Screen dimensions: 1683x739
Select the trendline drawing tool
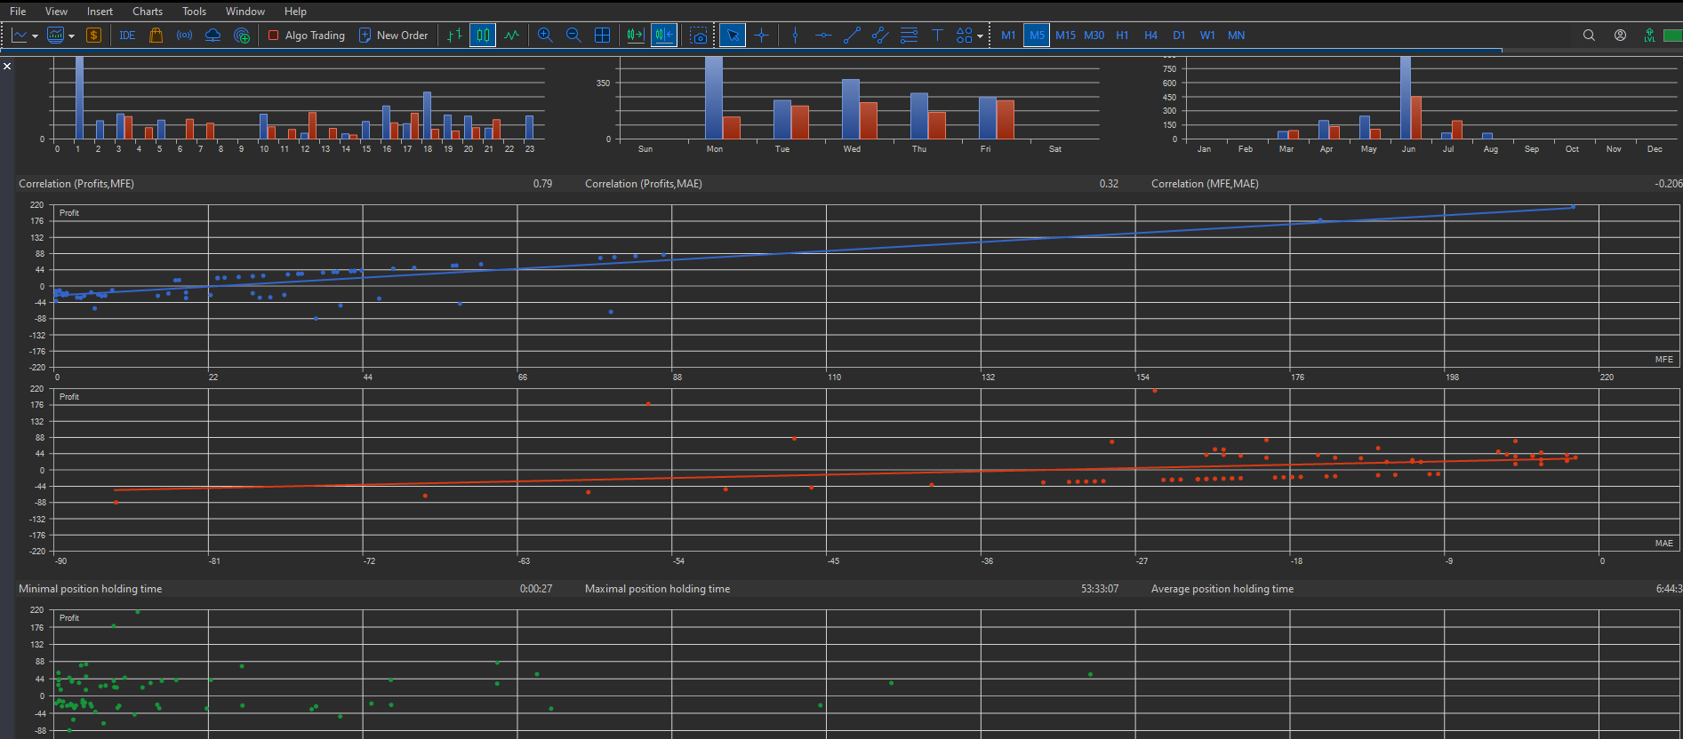(852, 36)
